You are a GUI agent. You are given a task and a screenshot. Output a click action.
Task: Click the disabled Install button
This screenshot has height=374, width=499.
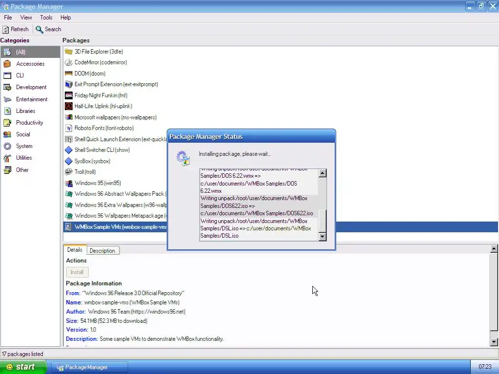click(x=77, y=272)
